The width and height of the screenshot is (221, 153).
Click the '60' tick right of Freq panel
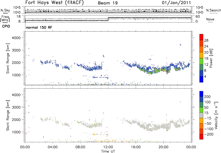[198, 17]
